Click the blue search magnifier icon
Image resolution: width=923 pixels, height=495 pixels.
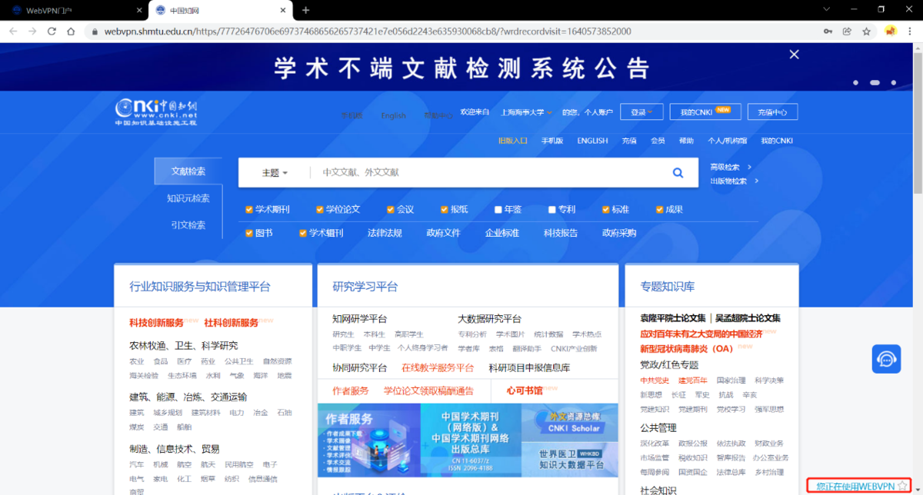coord(678,173)
